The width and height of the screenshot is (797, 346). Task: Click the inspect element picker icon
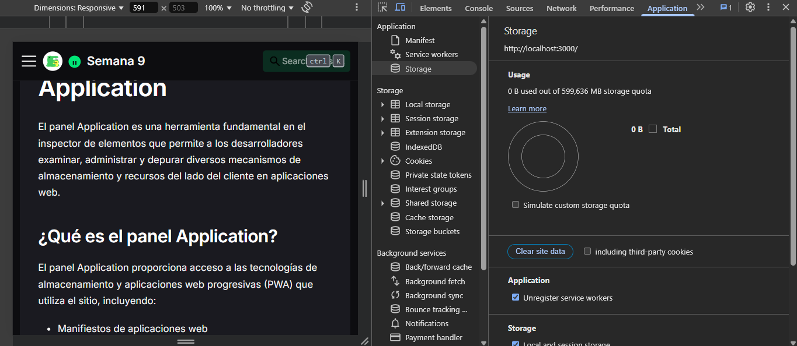382,8
